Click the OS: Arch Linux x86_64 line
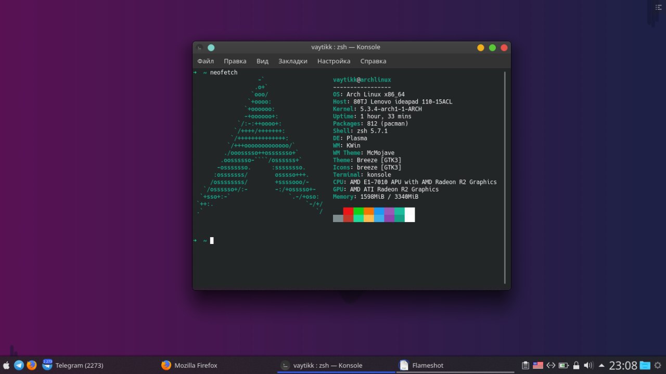Image resolution: width=666 pixels, height=374 pixels. point(369,95)
